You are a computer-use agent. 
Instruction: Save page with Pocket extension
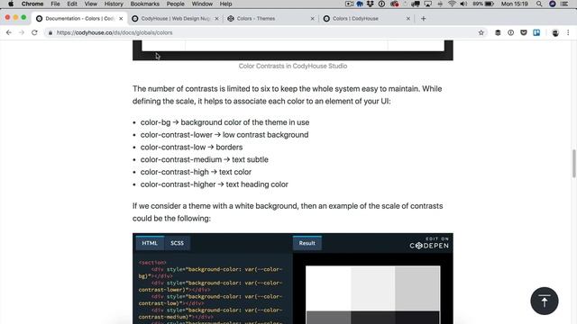pyautogui.click(x=524, y=32)
